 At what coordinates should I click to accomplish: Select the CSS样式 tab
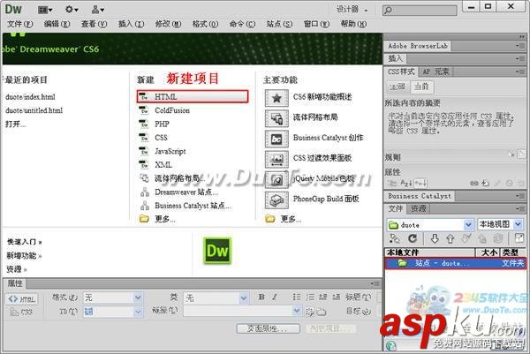[x=401, y=72]
